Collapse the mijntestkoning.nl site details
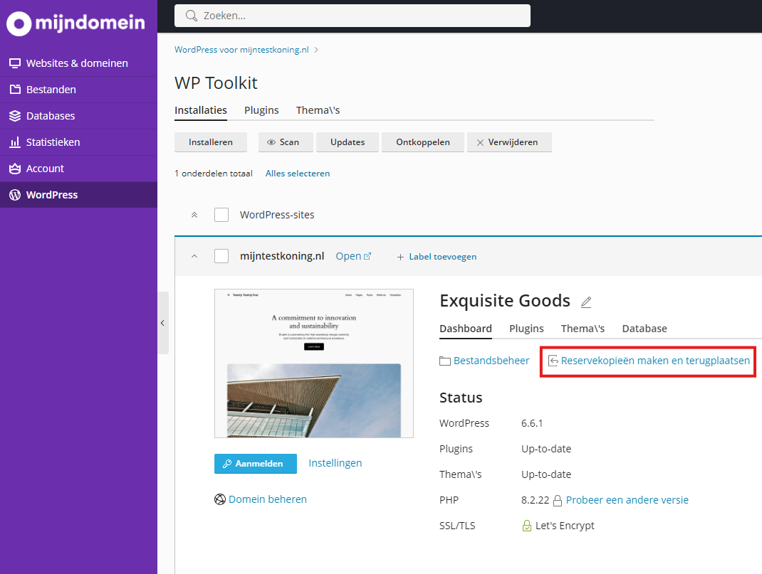This screenshot has width=762, height=574. pyautogui.click(x=194, y=257)
